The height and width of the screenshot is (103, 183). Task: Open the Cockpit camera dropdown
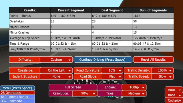(x=174, y=100)
